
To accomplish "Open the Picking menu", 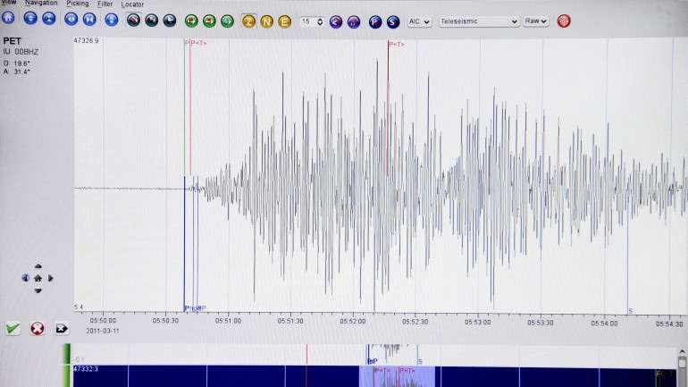I will coord(77,4).
